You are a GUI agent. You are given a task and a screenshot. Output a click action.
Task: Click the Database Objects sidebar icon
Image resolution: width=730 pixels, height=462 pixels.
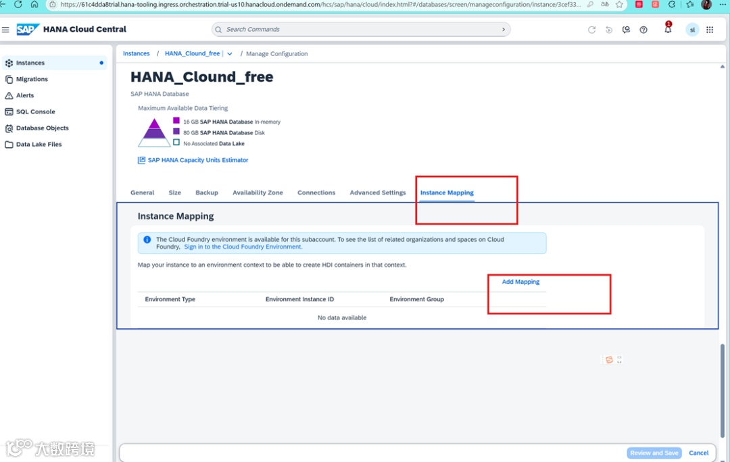(9, 128)
